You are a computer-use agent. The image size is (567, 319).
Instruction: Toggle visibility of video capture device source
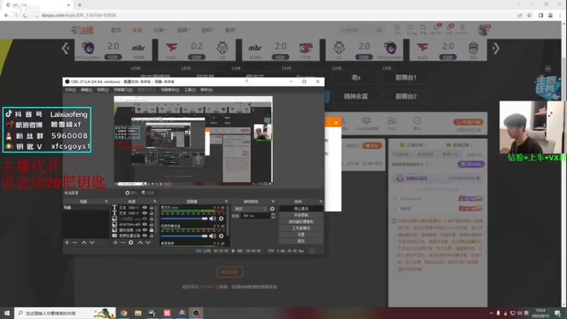pyautogui.click(x=145, y=235)
